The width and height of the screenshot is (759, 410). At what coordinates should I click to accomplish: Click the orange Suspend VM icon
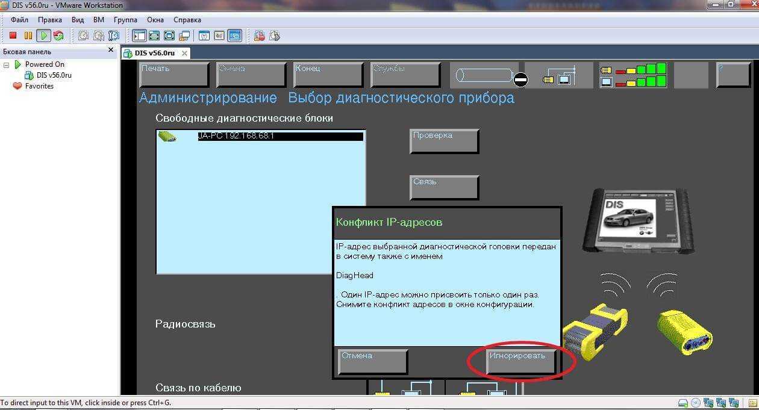[x=28, y=36]
